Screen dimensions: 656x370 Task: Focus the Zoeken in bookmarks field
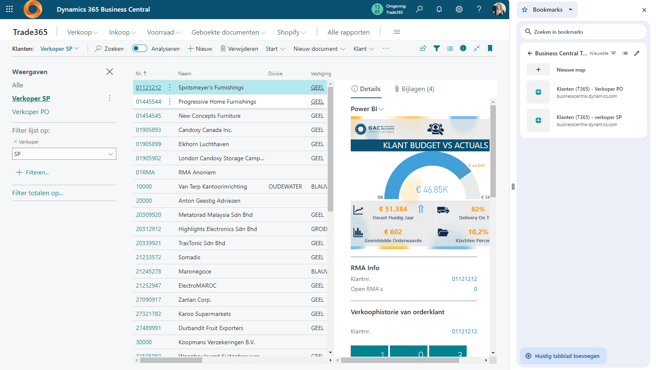[x=583, y=32]
